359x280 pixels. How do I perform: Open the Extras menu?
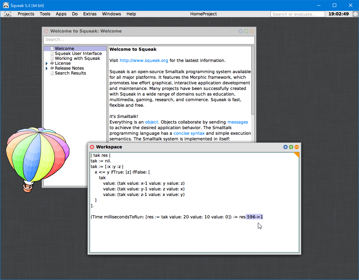(x=90, y=14)
